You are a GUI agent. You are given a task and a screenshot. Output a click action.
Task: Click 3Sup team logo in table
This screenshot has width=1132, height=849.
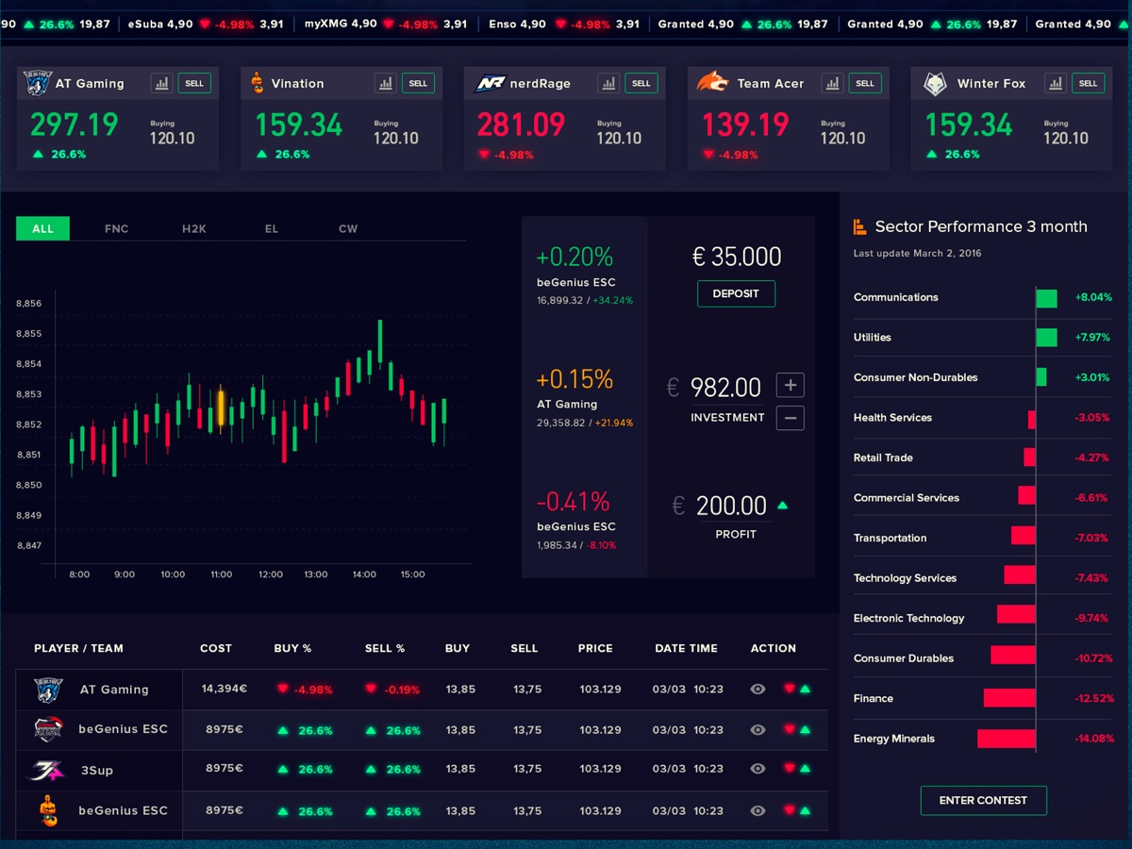pos(48,770)
